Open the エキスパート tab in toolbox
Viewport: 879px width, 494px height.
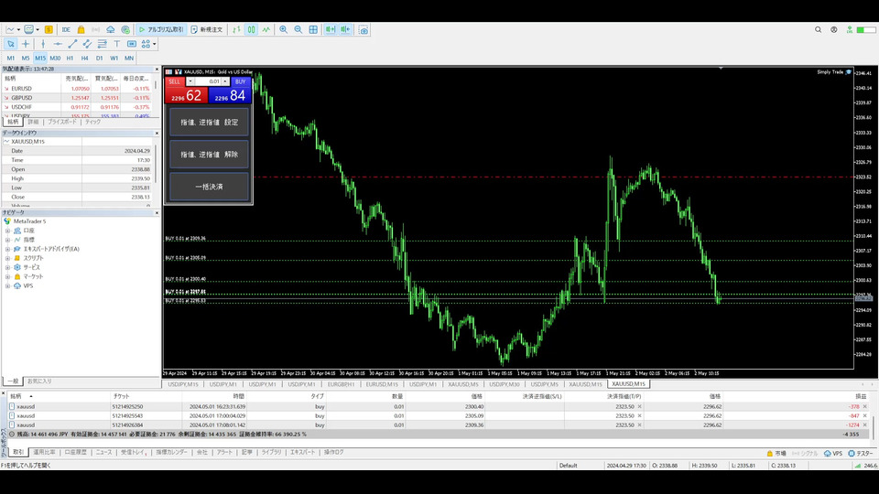pos(303,452)
